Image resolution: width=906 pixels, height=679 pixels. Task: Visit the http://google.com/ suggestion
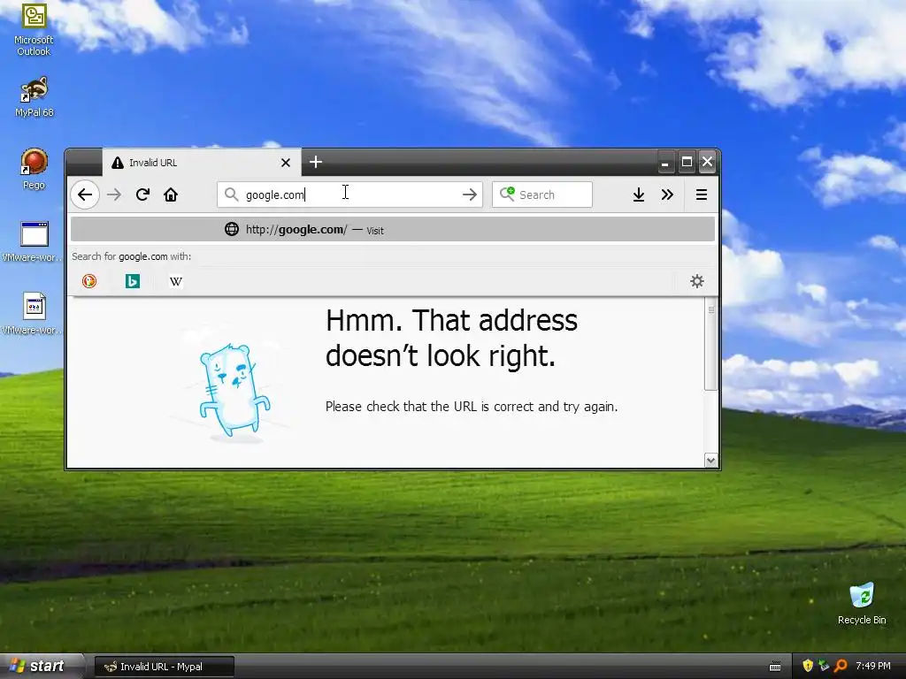(393, 229)
